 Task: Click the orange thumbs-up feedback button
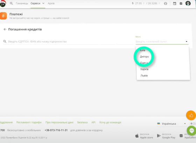pos(191,115)
